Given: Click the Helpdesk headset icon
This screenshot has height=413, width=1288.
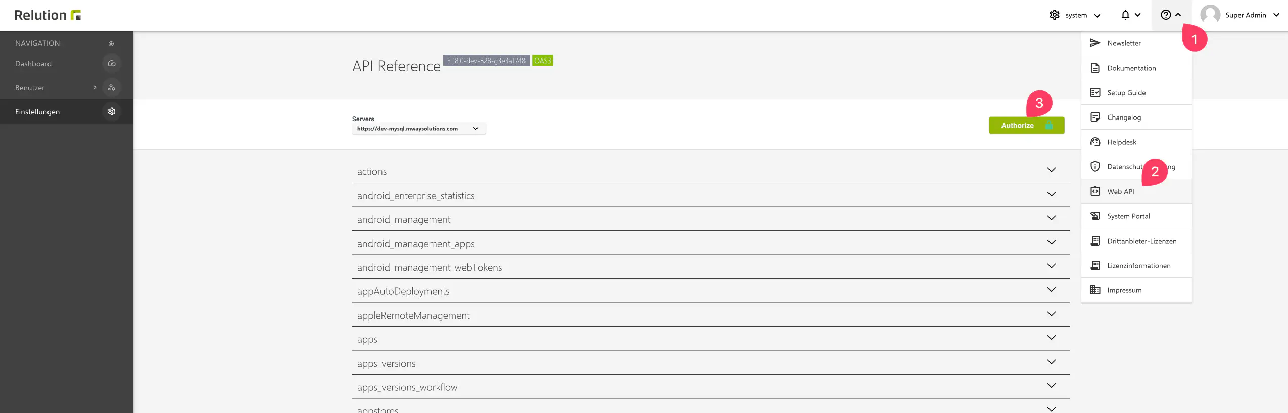Looking at the screenshot, I should pos(1095,142).
